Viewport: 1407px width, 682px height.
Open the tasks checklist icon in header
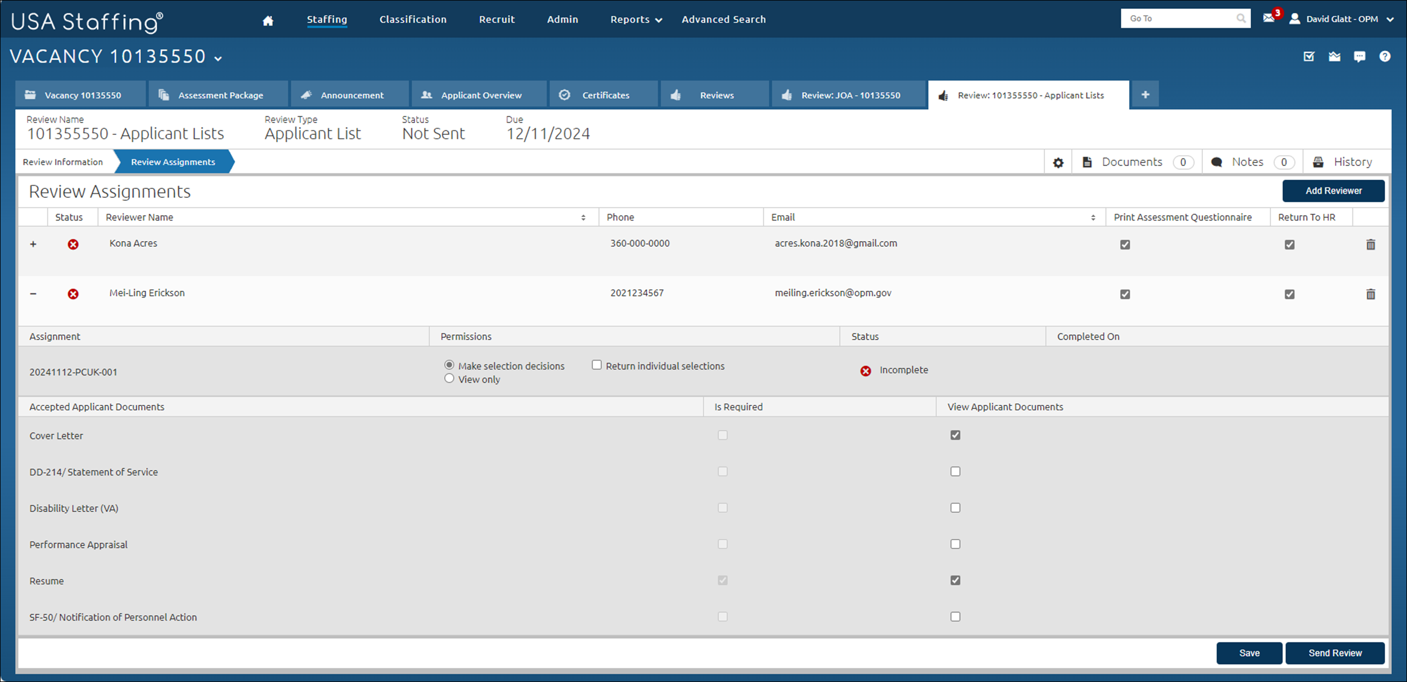[1309, 56]
